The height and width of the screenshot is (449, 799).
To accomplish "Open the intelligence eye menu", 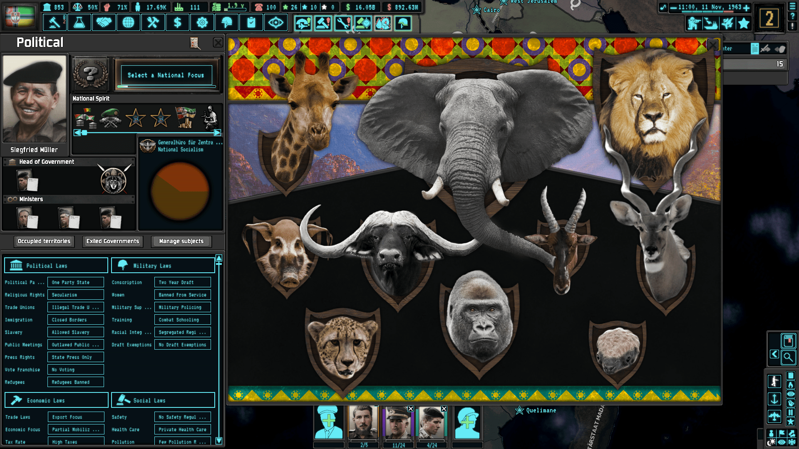I will click(x=275, y=22).
